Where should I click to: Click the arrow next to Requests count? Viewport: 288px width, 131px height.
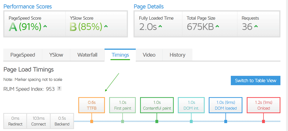coord(256,27)
